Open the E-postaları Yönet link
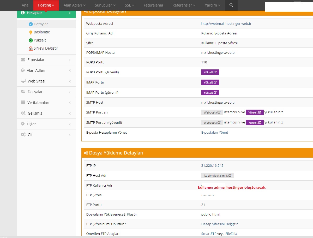The width and height of the screenshot is (313, 238). [215, 132]
